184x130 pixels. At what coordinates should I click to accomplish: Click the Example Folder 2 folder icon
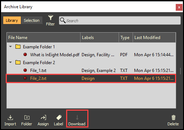click(x=18, y=62)
